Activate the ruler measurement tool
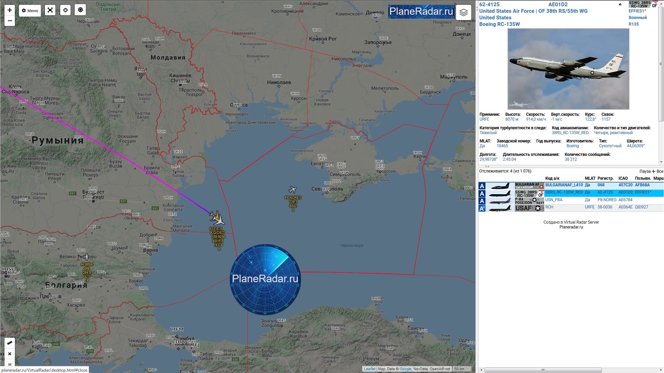Viewport: 664px width, 373px height. click(10, 343)
